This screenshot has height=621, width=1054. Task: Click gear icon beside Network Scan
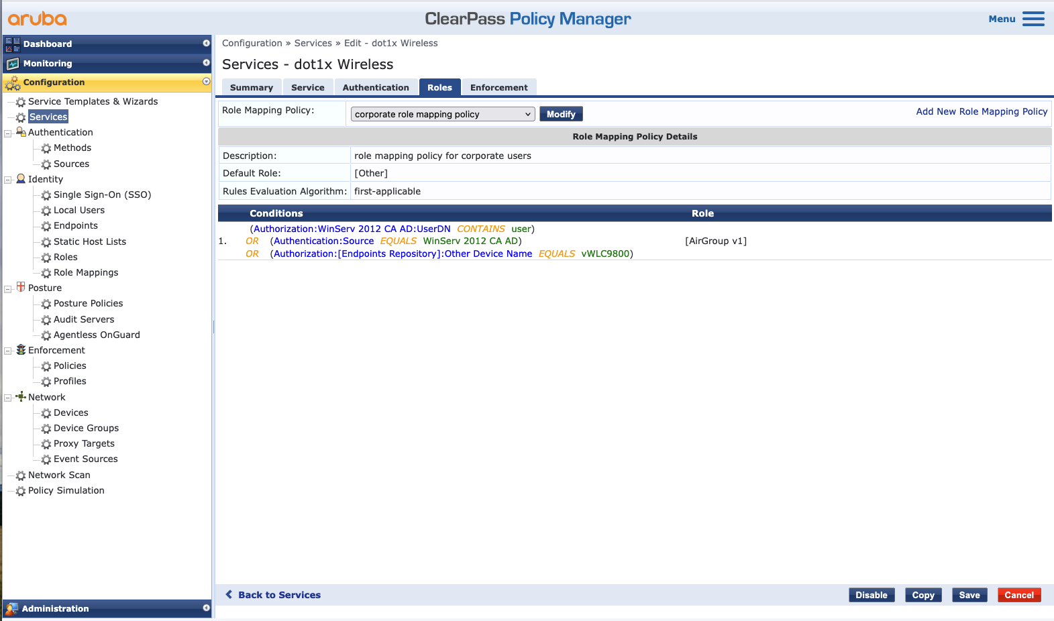point(21,475)
